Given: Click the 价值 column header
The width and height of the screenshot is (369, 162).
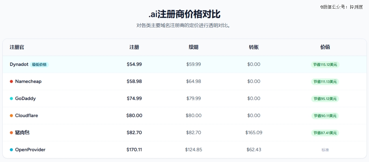Looking at the screenshot, I should tap(325, 47).
